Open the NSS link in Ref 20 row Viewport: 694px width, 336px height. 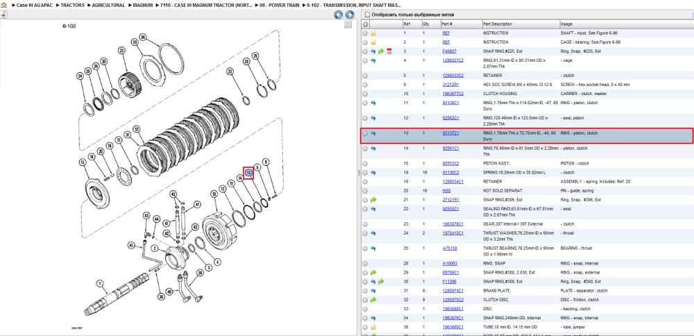click(446, 190)
